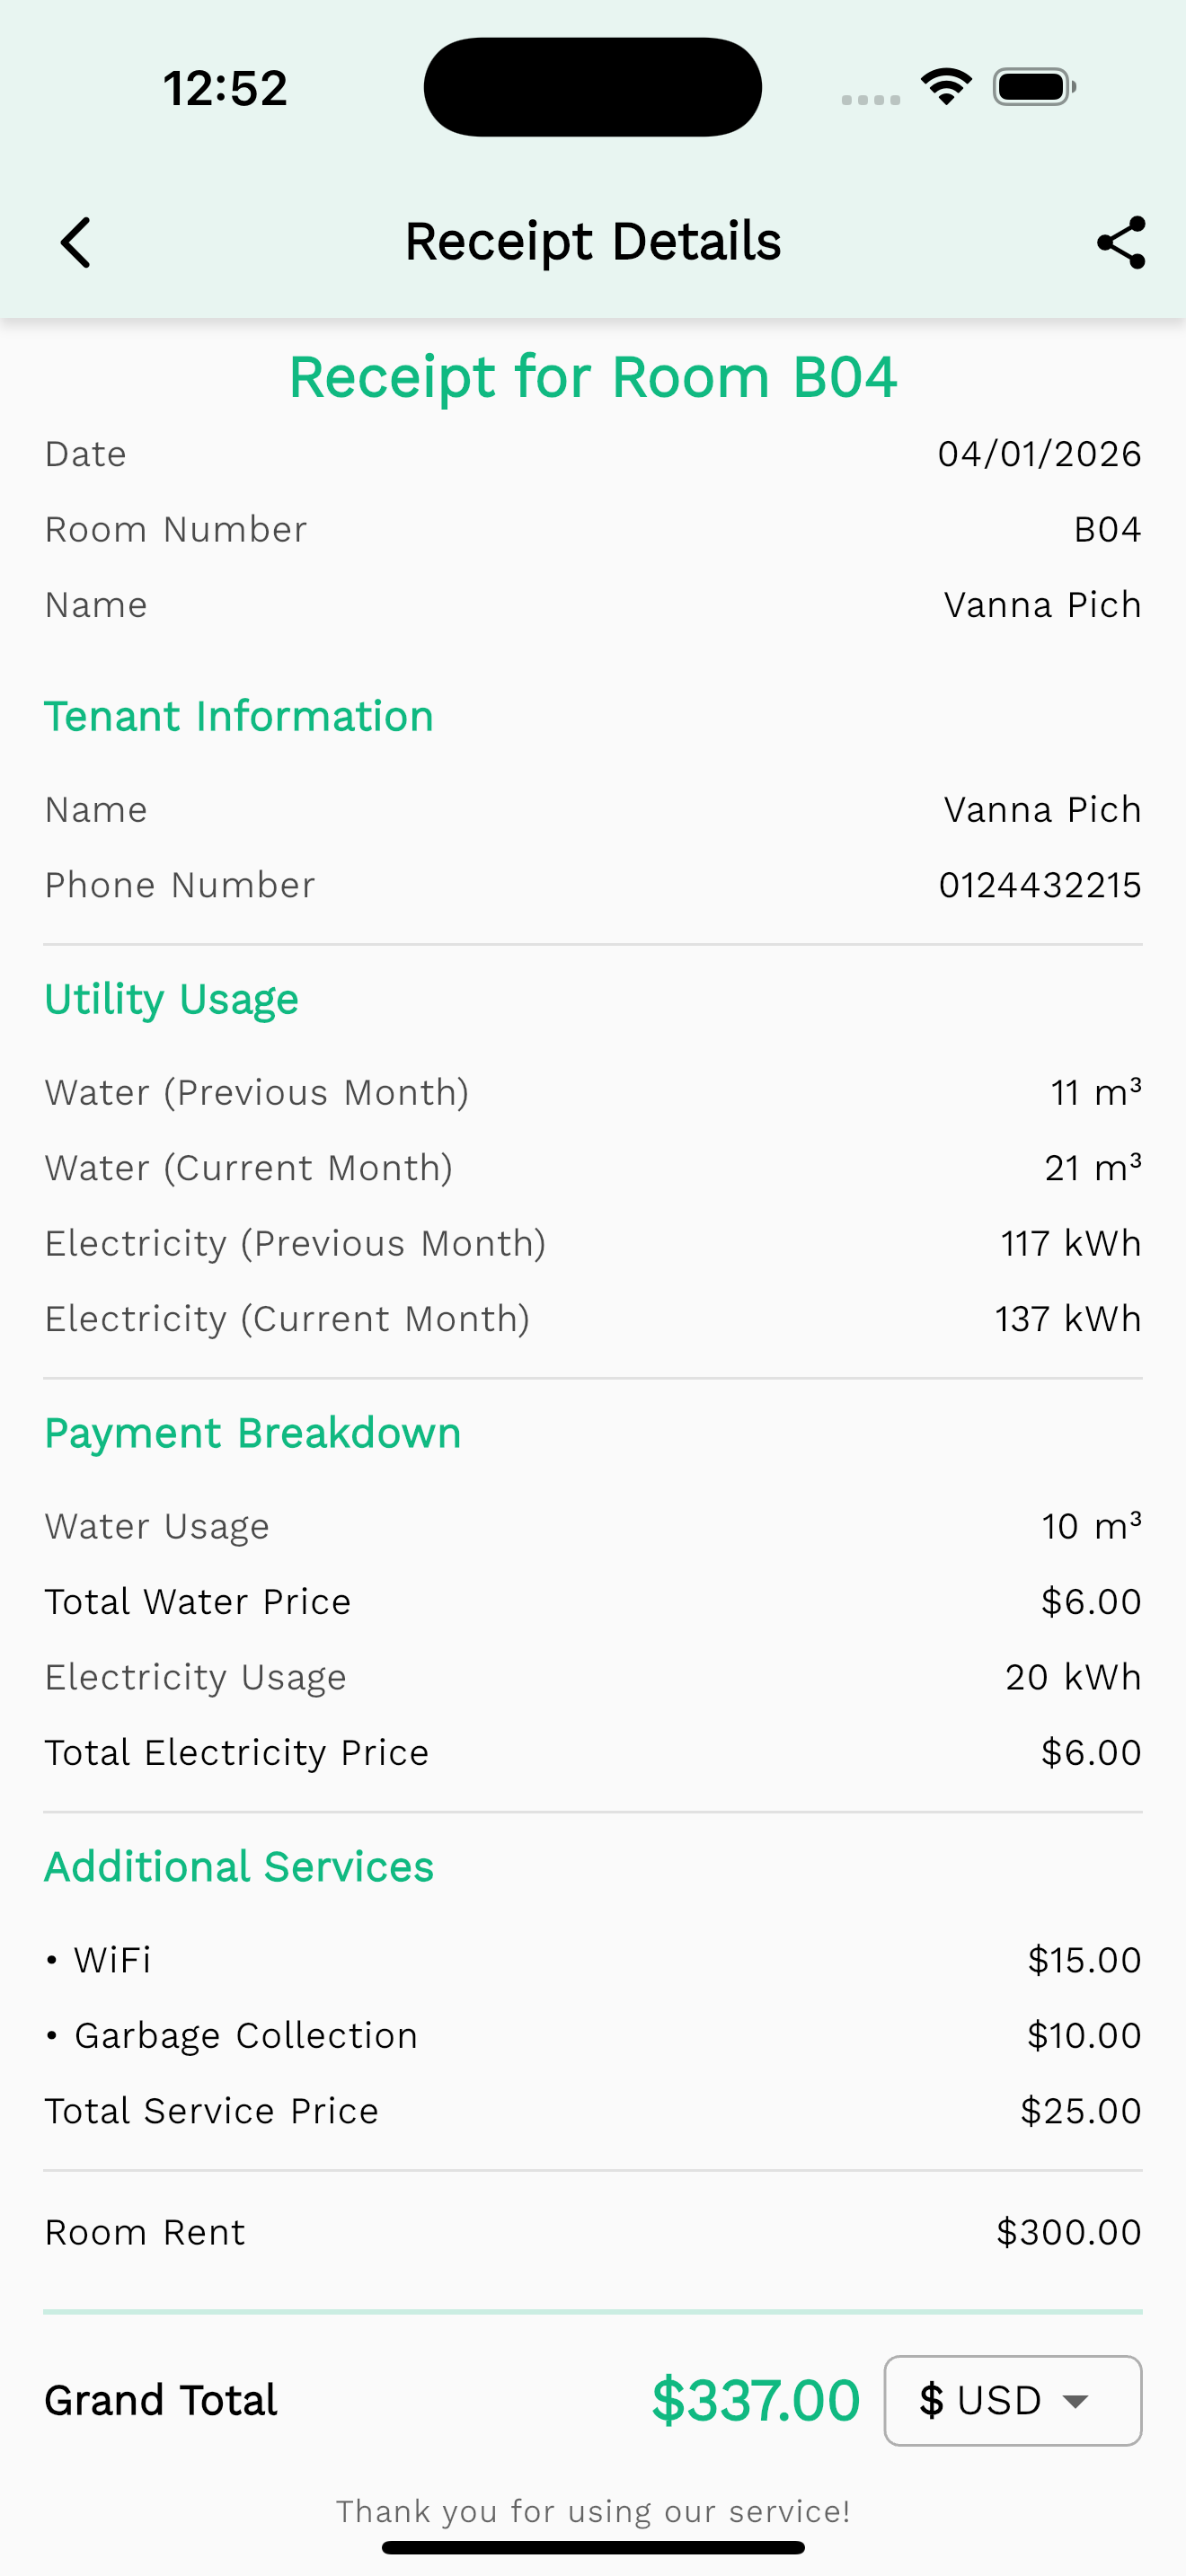This screenshot has height=2576, width=1186.
Task: Tap the Payment Breakdown section header
Action: pos(253,1433)
